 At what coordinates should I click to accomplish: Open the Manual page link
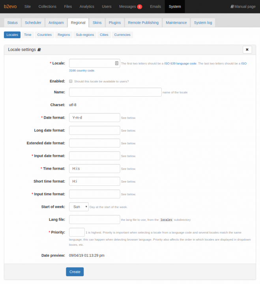pos(243,7)
